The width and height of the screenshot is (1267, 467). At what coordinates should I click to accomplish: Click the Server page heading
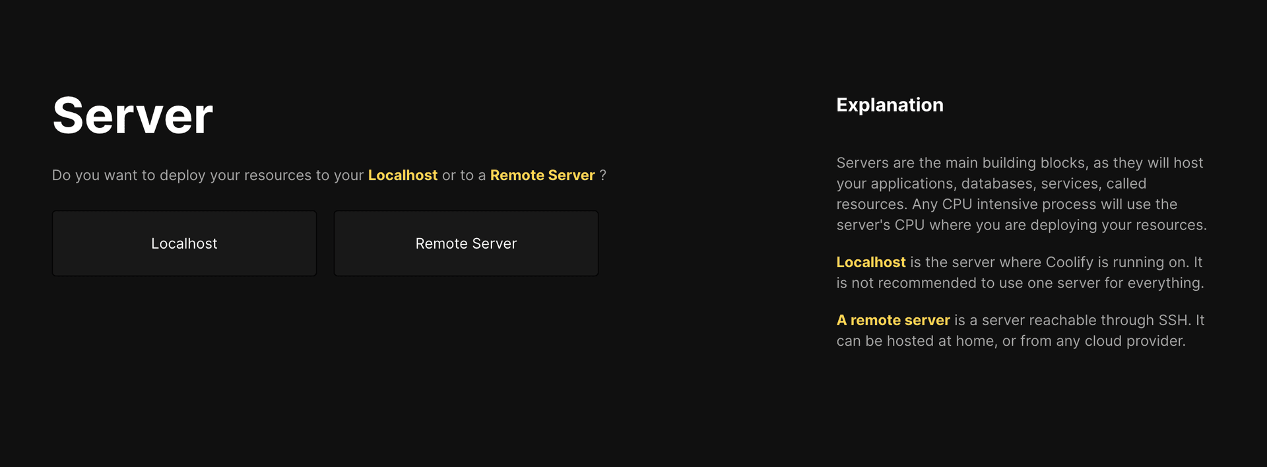point(132,115)
